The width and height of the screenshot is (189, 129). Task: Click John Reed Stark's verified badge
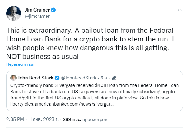[x=57, y=78]
